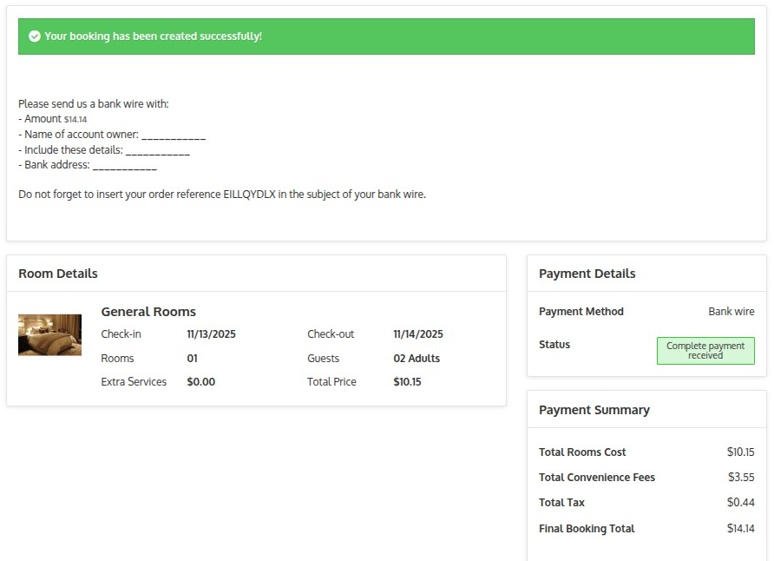Click the '02 Adults' guests value
The width and height of the screenshot is (774, 561).
coord(417,359)
